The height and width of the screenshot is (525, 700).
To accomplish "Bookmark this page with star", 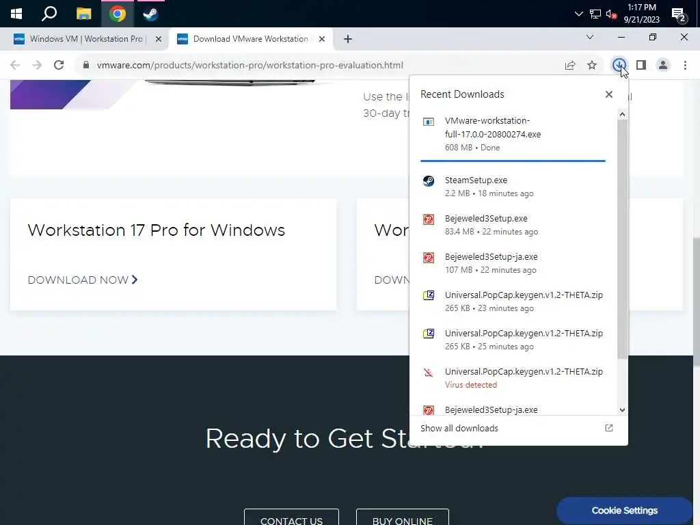I will [x=592, y=65].
